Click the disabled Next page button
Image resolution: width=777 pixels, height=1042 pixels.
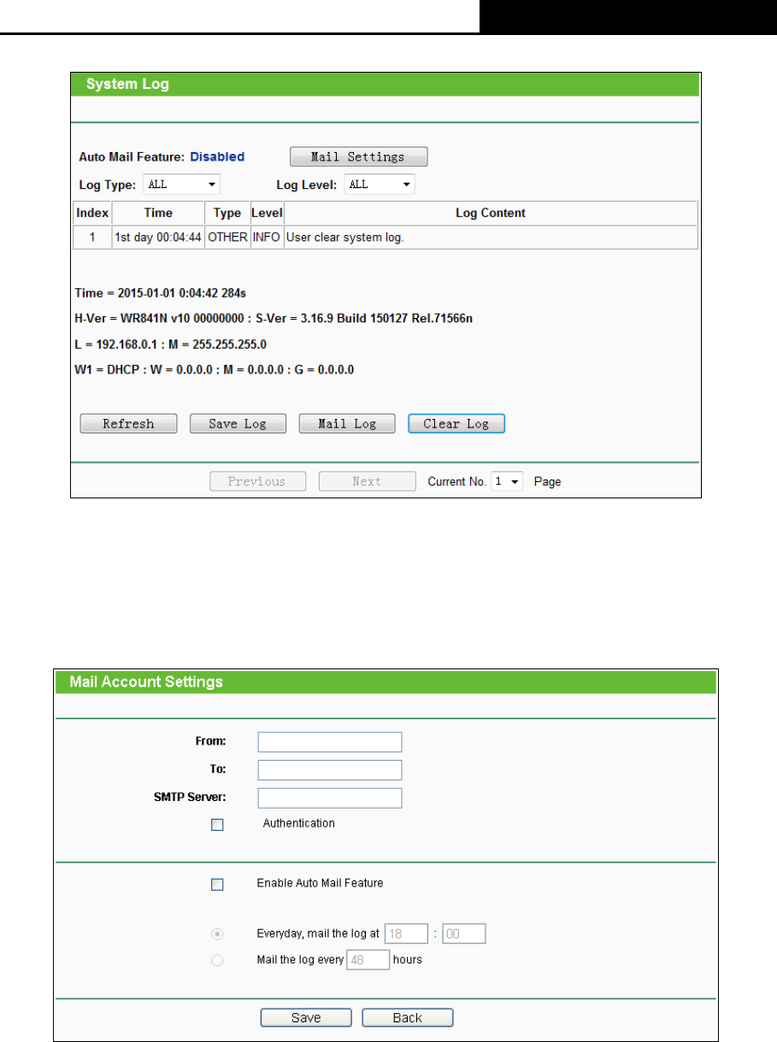367,482
